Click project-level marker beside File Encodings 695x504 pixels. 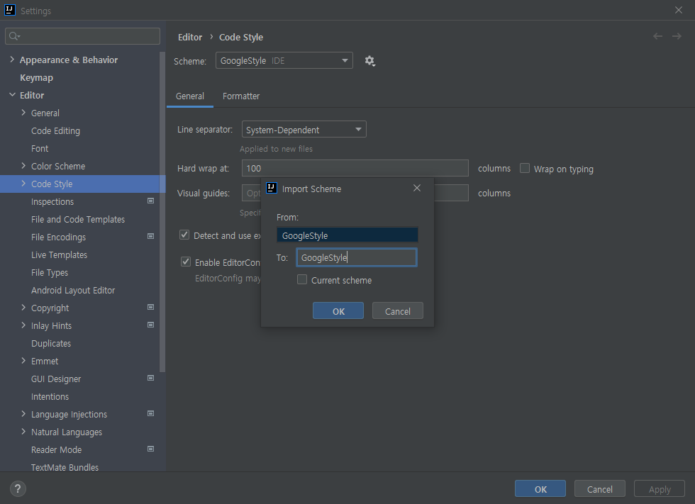click(150, 237)
